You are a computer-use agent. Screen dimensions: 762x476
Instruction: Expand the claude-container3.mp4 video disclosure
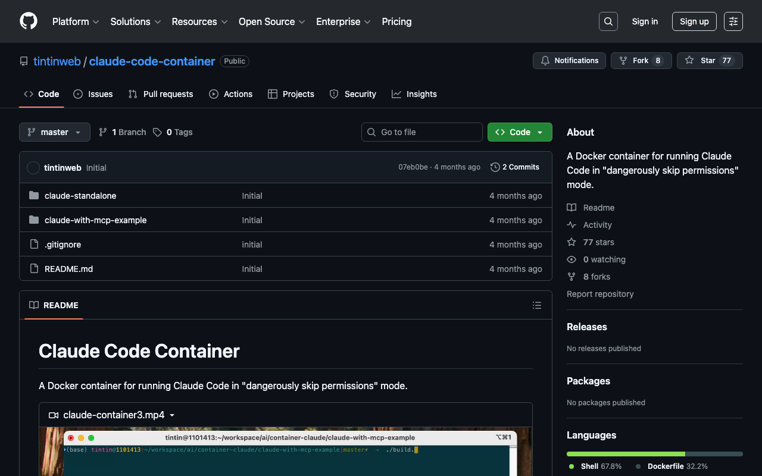(113, 415)
